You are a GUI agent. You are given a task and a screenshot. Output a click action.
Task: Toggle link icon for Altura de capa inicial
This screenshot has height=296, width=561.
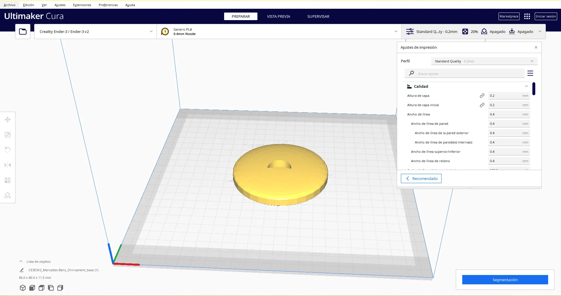click(x=482, y=105)
